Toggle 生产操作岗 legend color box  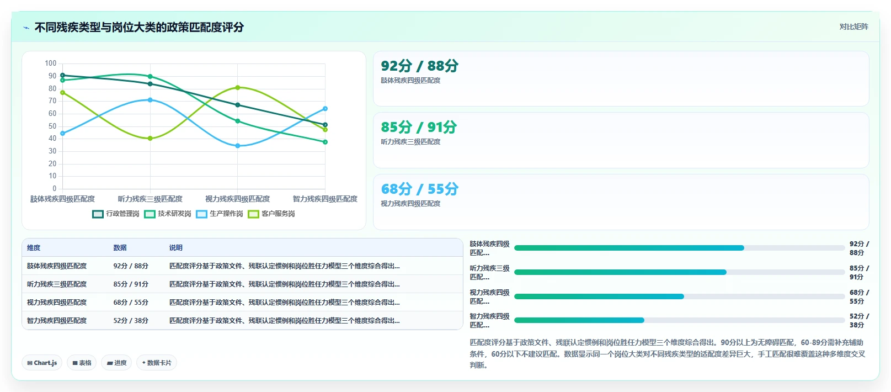pos(201,214)
